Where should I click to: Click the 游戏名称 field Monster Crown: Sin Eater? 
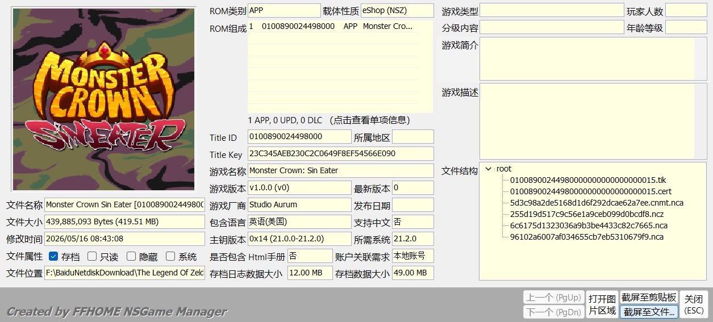coord(341,171)
